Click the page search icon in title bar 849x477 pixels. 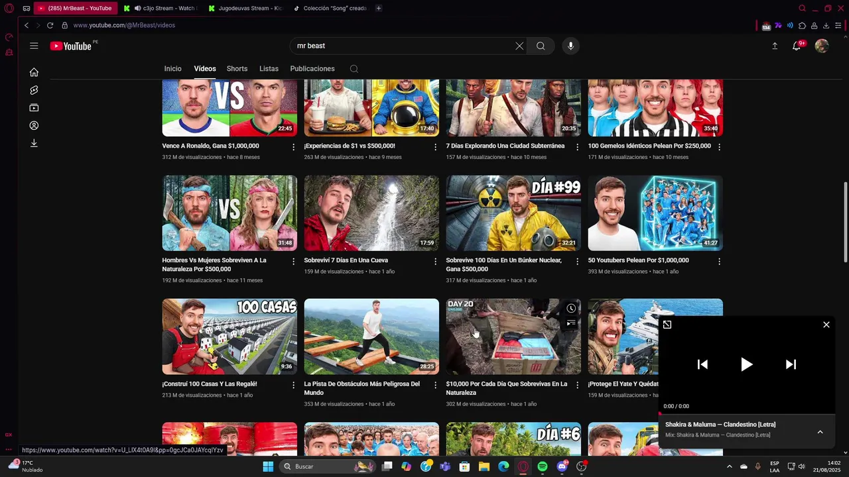pos(802,9)
